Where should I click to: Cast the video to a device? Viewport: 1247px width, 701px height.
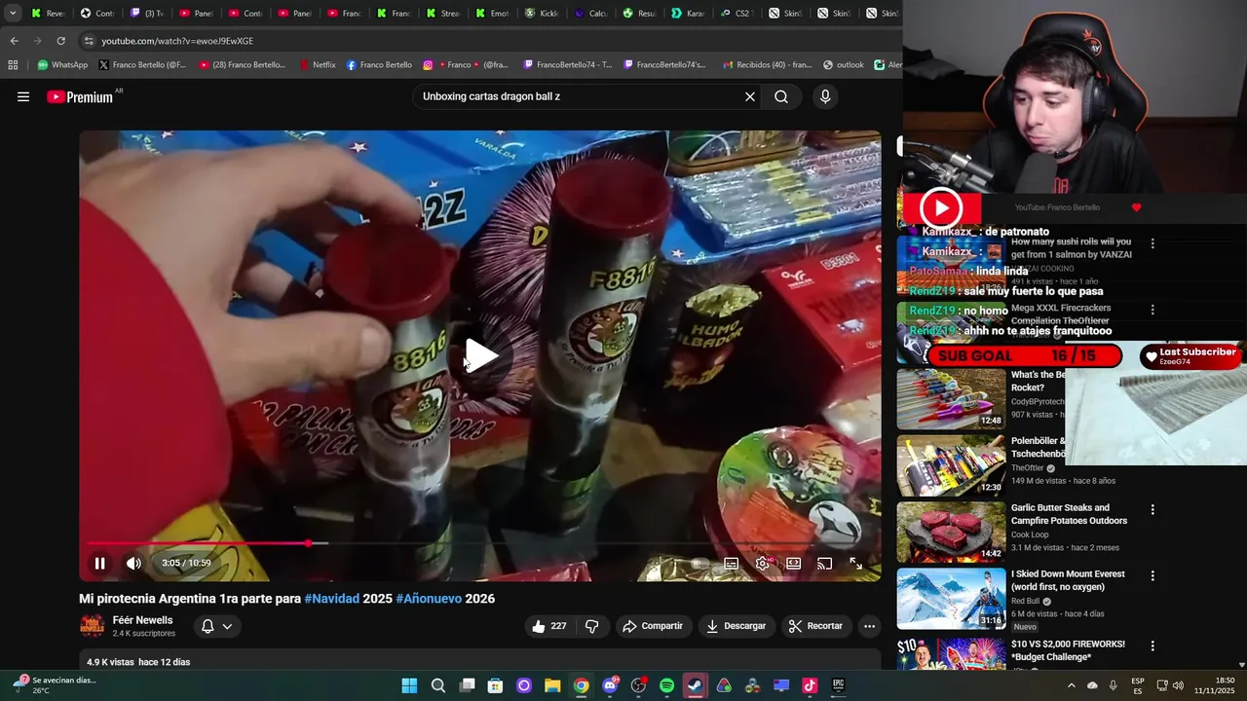825,564
